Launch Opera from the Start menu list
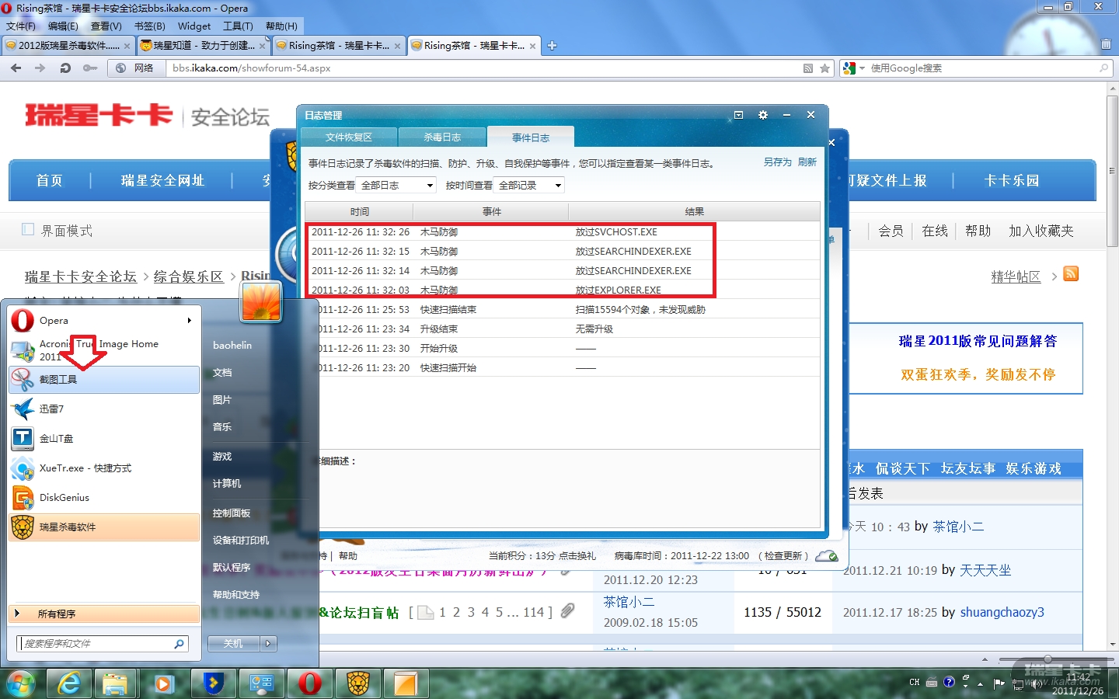Image resolution: width=1119 pixels, height=699 pixels. (x=104, y=321)
